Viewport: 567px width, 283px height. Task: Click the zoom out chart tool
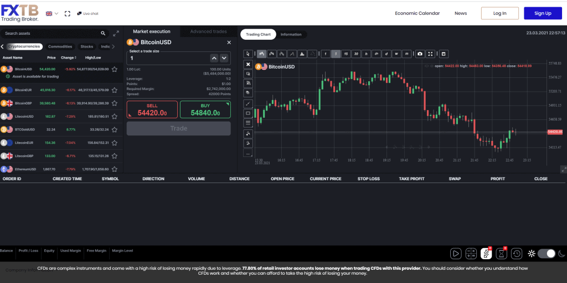click(248, 143)
